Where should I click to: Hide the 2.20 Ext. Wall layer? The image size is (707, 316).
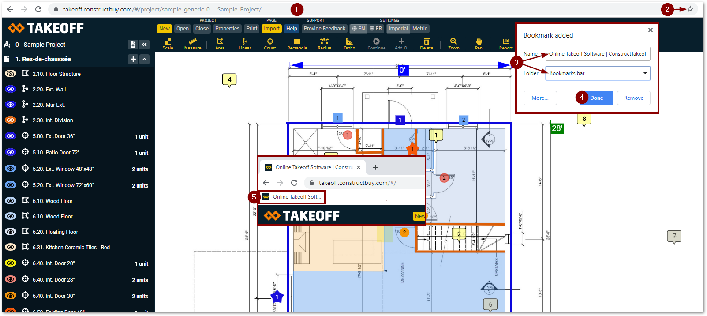point(11,89)
